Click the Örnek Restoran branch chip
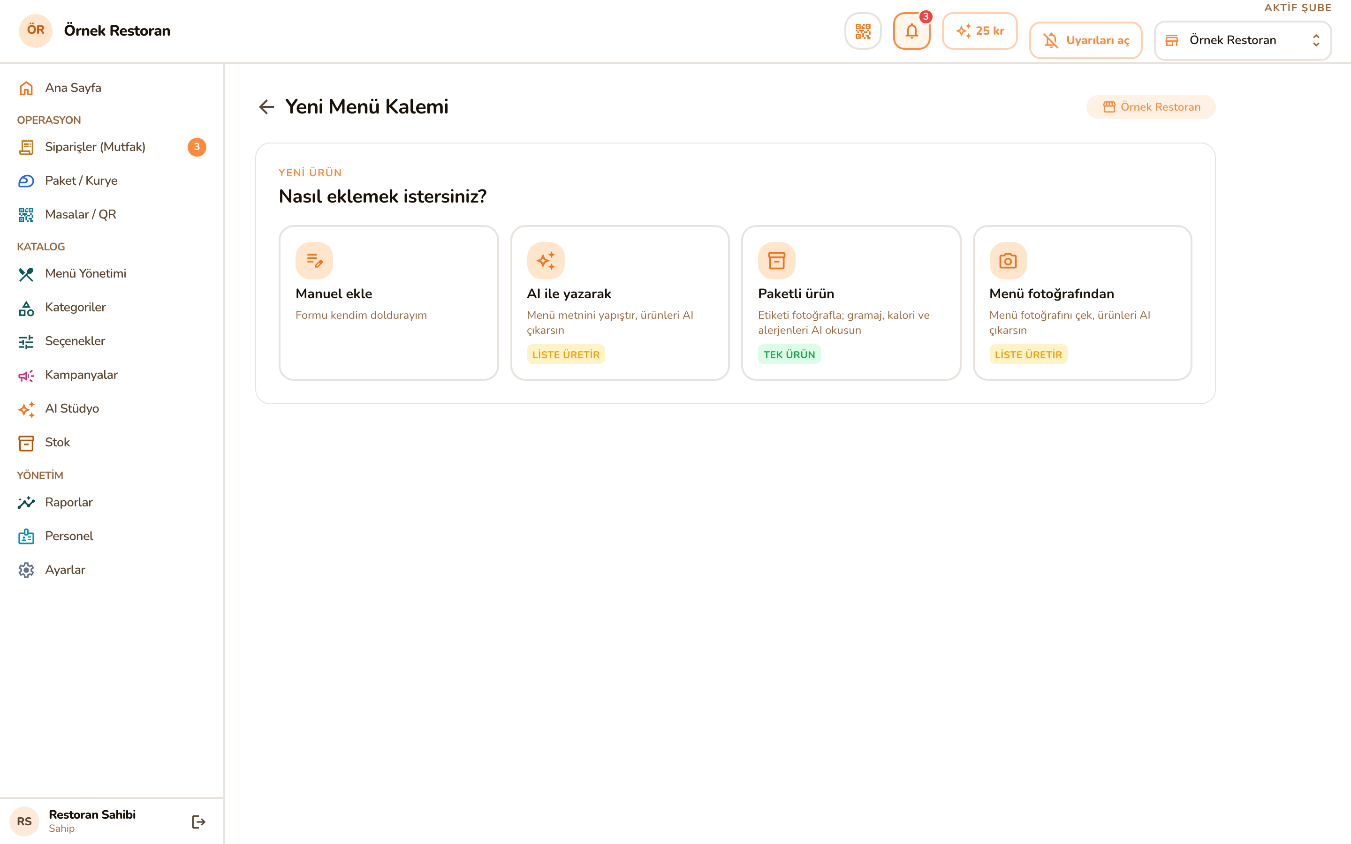Viewport: 1351px width, 844px height. (x=1151, y=106)
